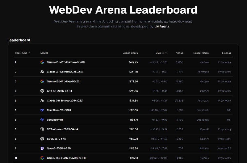247x163 pixels.
Task: Open the LMArena link in the subtitle
Action: (162, 27)
